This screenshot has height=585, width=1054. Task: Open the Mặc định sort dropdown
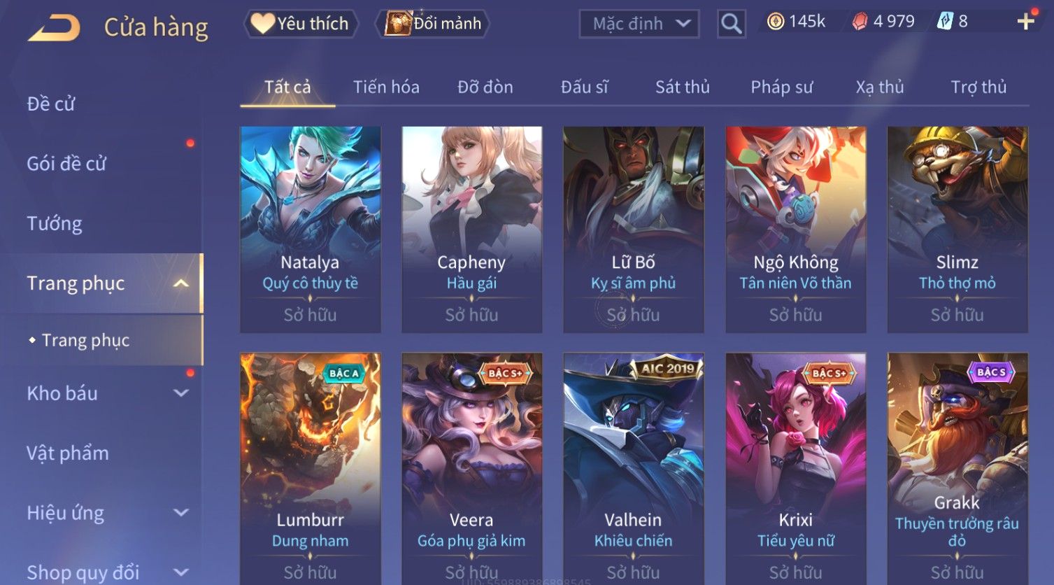tap(639, 24)
